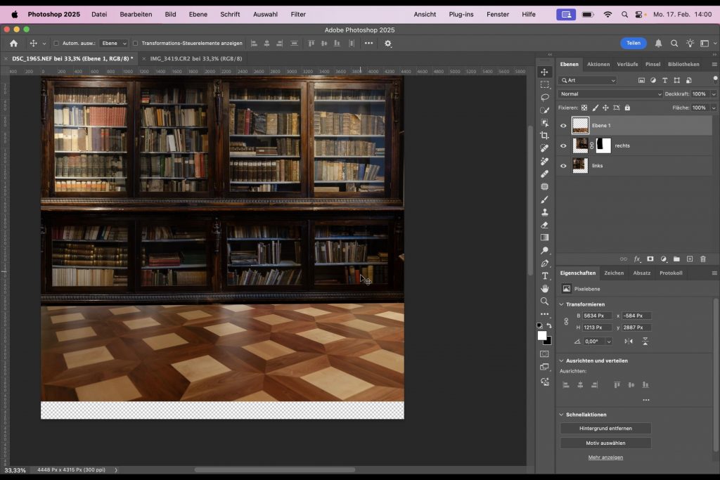This screenshot has height=480, width=720.
Task: Click the Hintergrund entfernen button
Action: 605,428
